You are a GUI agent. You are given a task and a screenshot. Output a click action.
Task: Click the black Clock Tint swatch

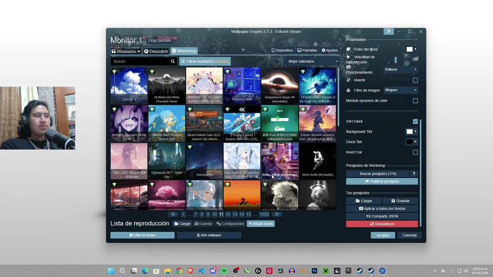409,142
